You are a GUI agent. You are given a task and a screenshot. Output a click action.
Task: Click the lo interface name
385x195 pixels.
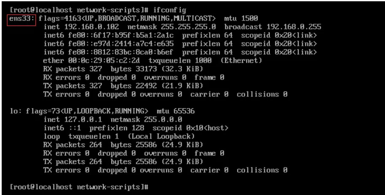pyautogui.click(x=15, y=111)
